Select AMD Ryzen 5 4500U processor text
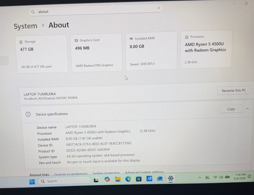Screen dimensions: 254x195 [205, 47]
